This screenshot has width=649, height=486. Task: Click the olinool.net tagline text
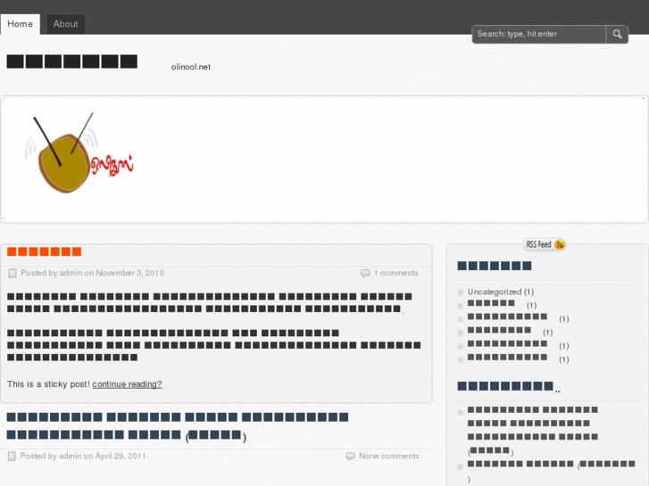(191, 67)
